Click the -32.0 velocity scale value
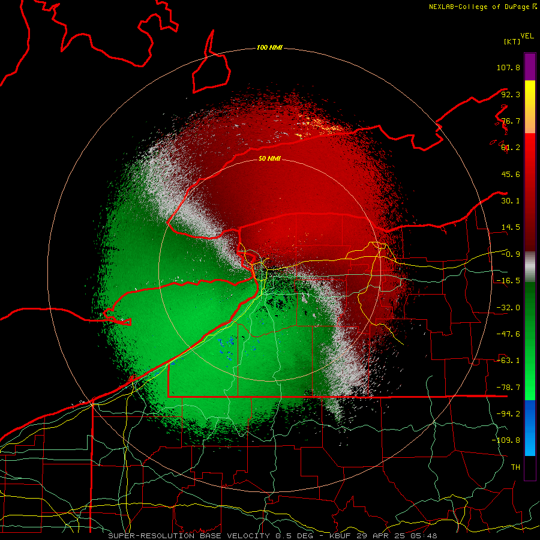Viewport: 540px width, 540px height. coord(508,308)
